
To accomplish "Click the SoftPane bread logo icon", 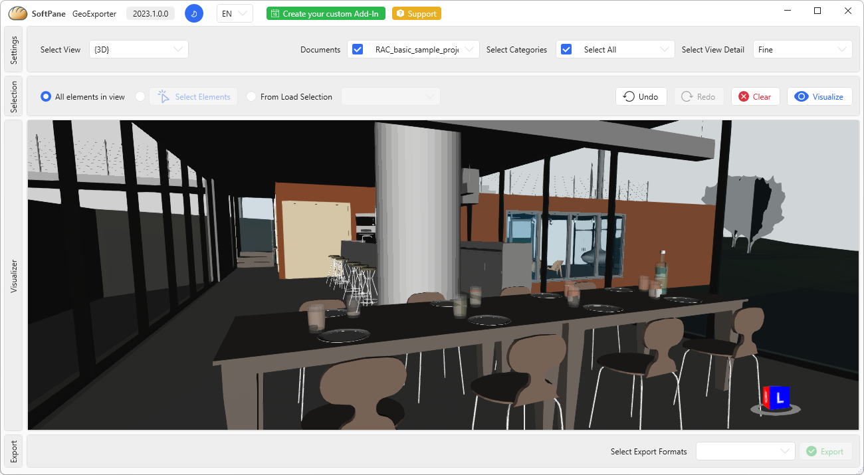I will point(18,13).
